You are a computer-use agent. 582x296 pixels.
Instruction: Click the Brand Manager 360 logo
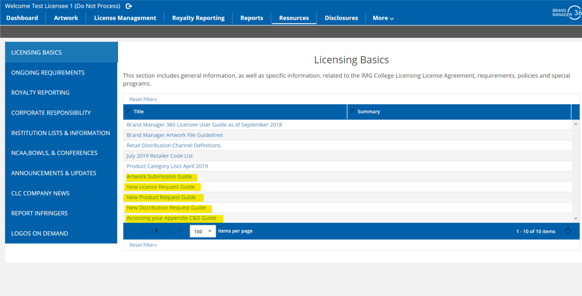tap(567, 12)
